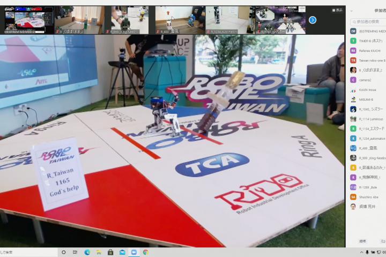The width and height of the screenshot is (386, 257).
Task: Show hidden system tray icons
Action: (361, 252)
